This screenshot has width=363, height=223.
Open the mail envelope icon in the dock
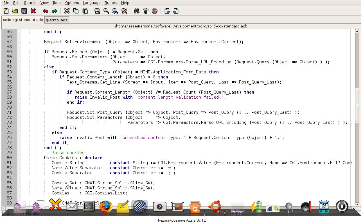click(72, 207)
